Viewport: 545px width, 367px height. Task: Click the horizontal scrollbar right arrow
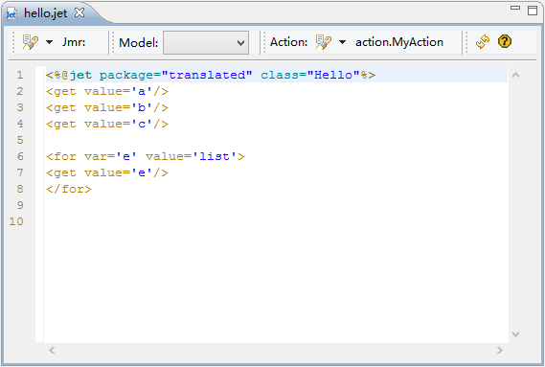[x=499, y=350]
